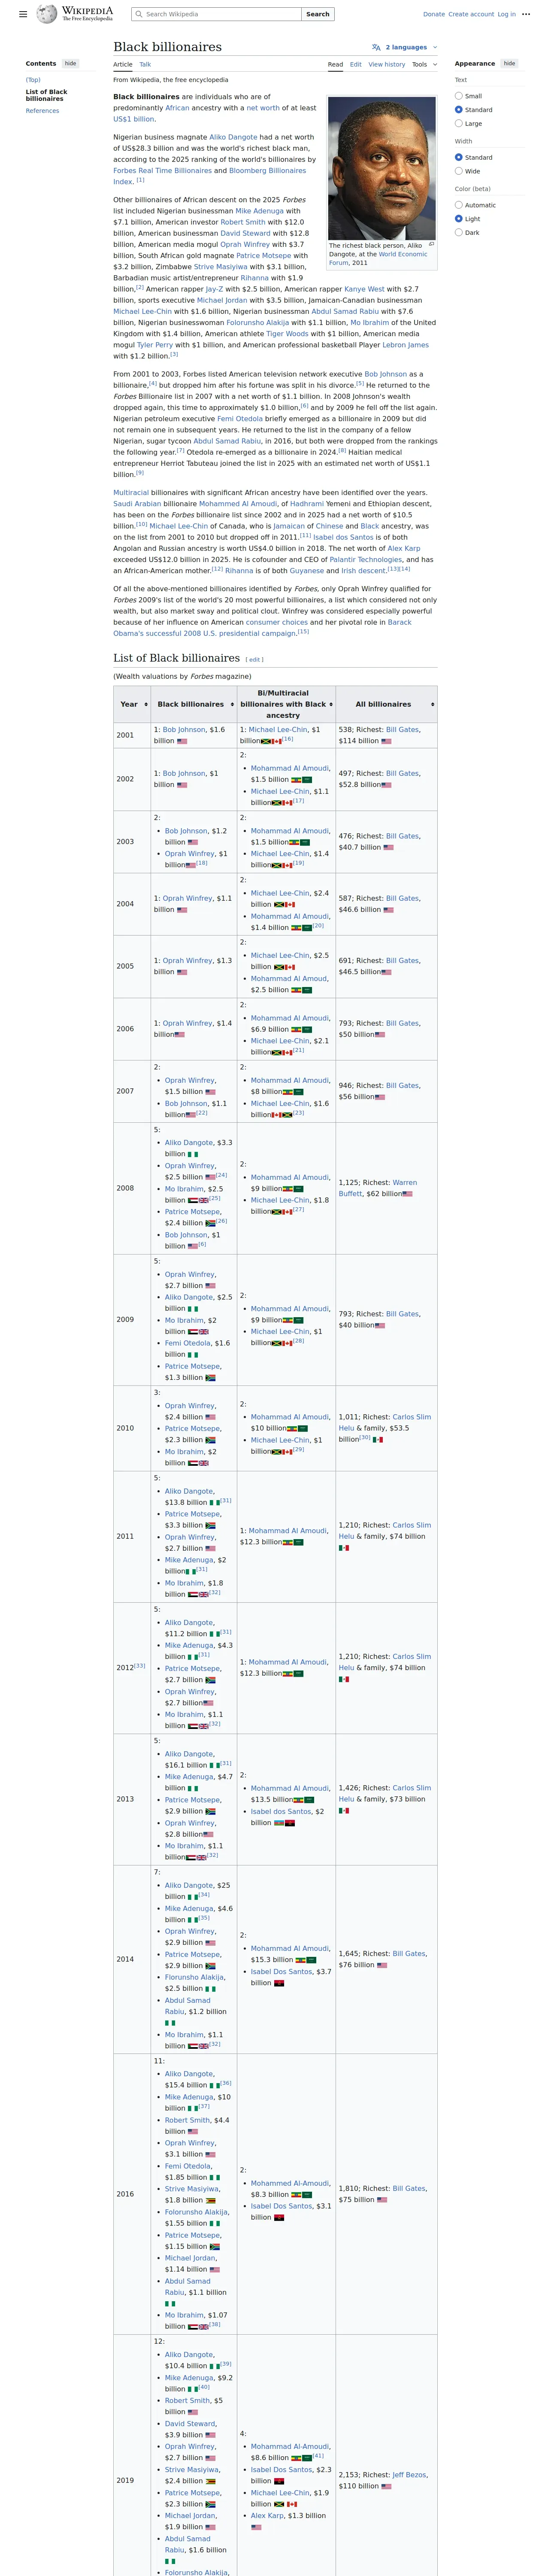Sort table by Black billionaires column
The image size is (551, 2576).
pyautogui.click(x=232, y=704)
